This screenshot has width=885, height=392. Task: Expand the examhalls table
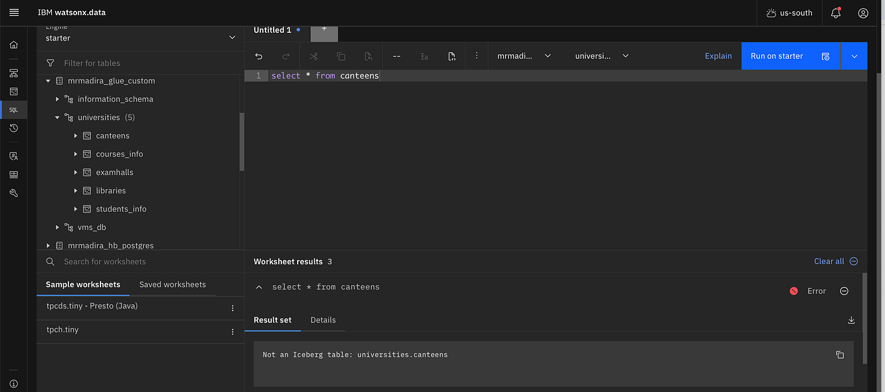tap(76, 173)
